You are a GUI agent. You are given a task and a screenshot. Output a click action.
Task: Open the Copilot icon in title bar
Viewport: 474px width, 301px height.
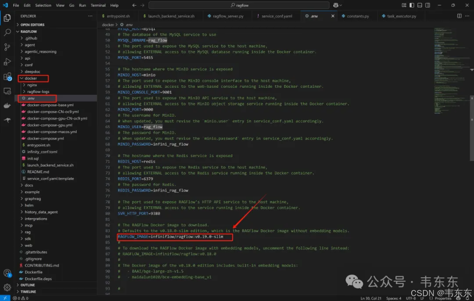click(338, 5)
